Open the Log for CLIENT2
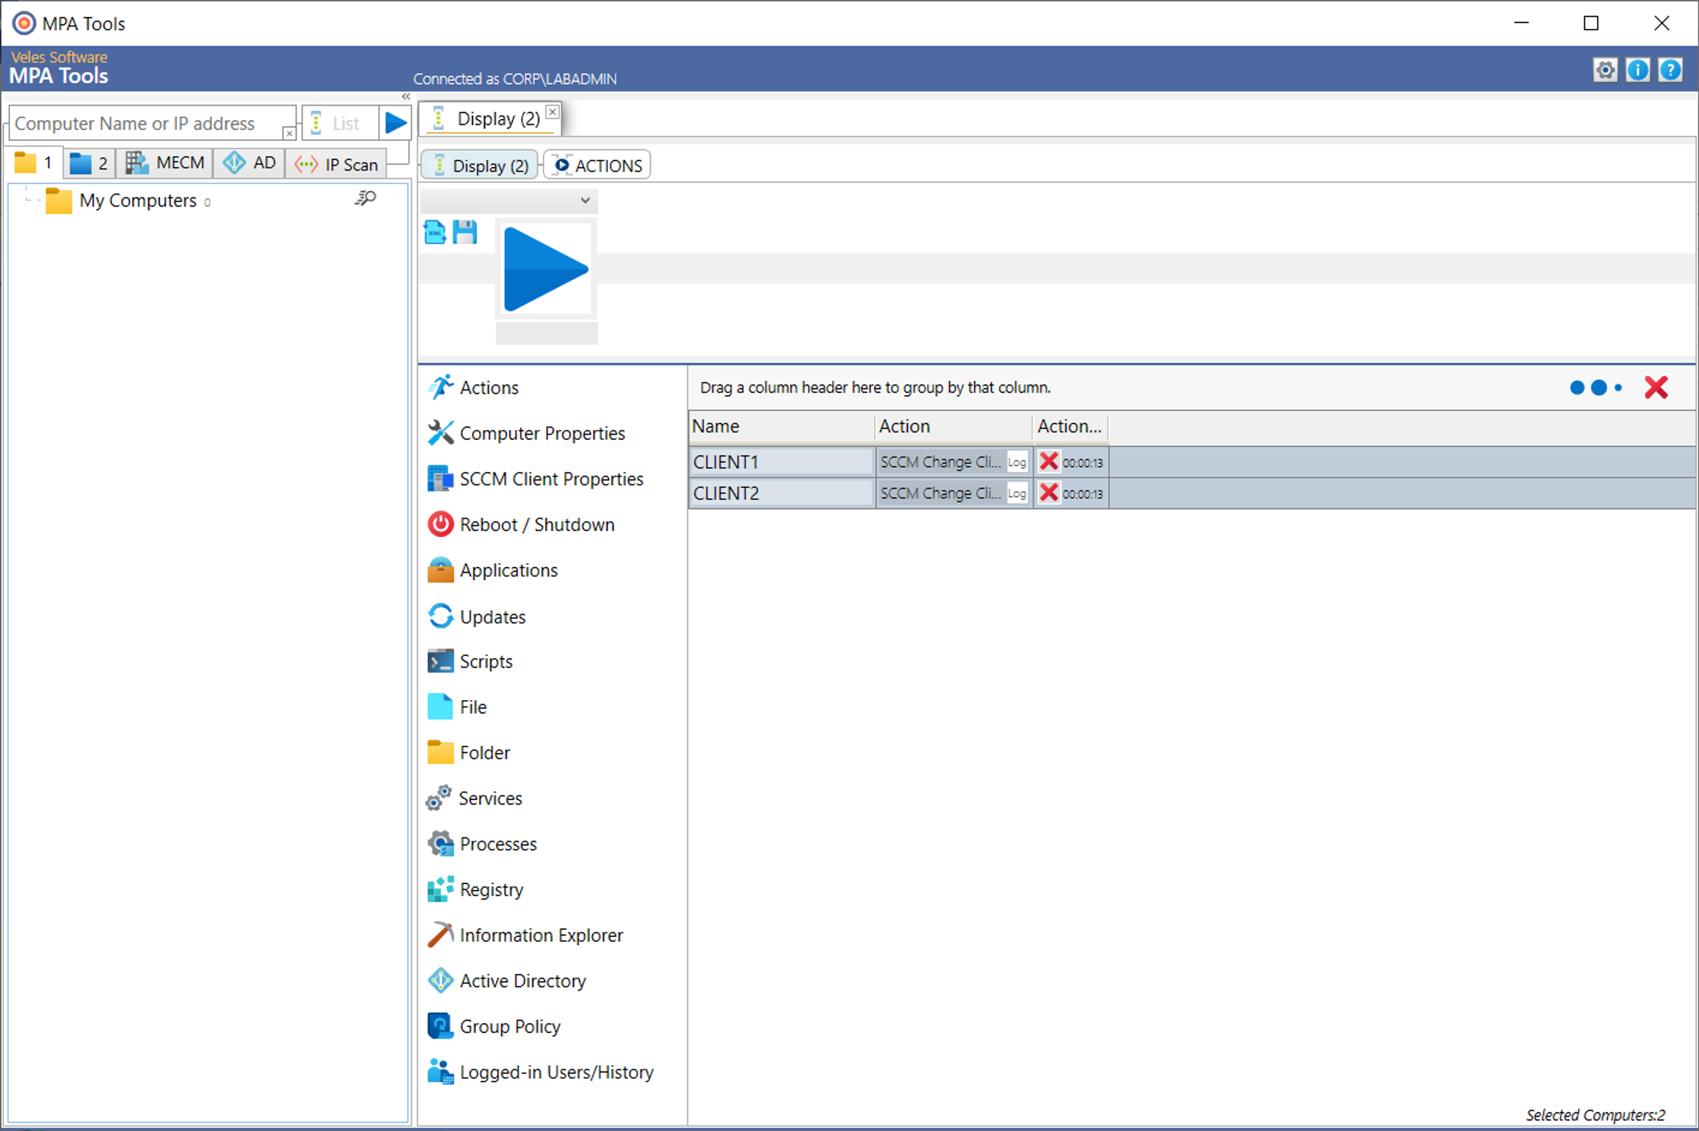Viewport: 1699px width, 1131px height. coord(1017,493)
